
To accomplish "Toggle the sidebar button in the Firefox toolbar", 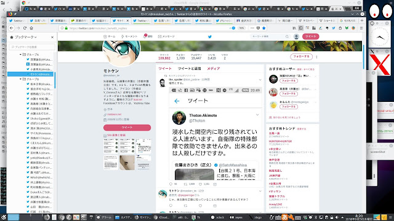I will 301,28.
